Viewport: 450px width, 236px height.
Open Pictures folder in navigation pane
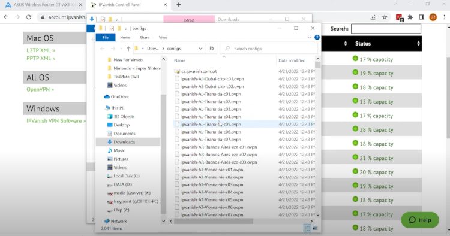coord(121,159)
